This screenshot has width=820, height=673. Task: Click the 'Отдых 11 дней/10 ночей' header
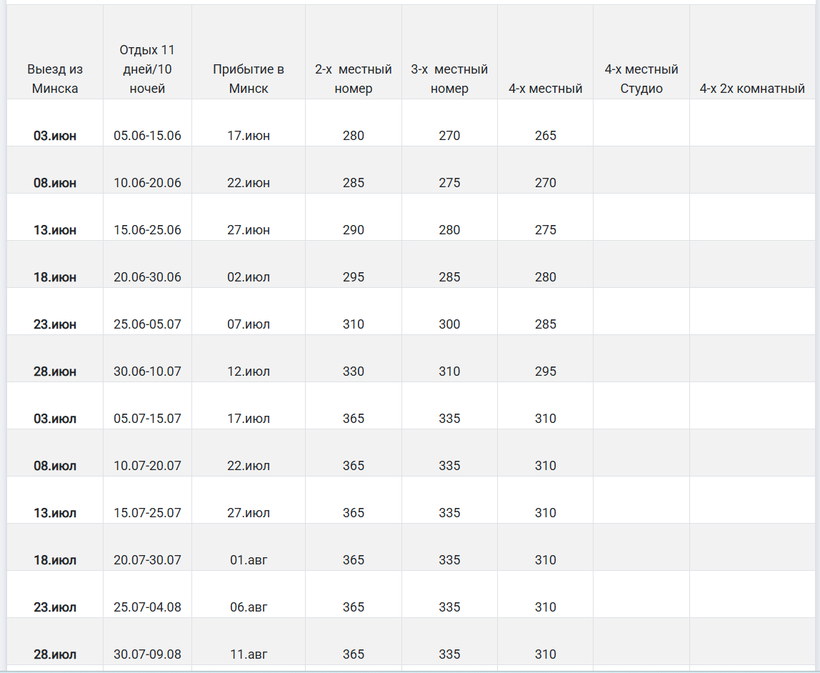click(x=147, y=69)
